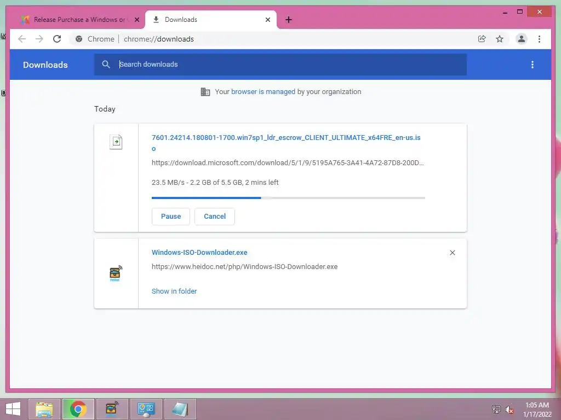Go back with the browser back arrow
This screenshot has height=420, width=561.
pos(22,39)
